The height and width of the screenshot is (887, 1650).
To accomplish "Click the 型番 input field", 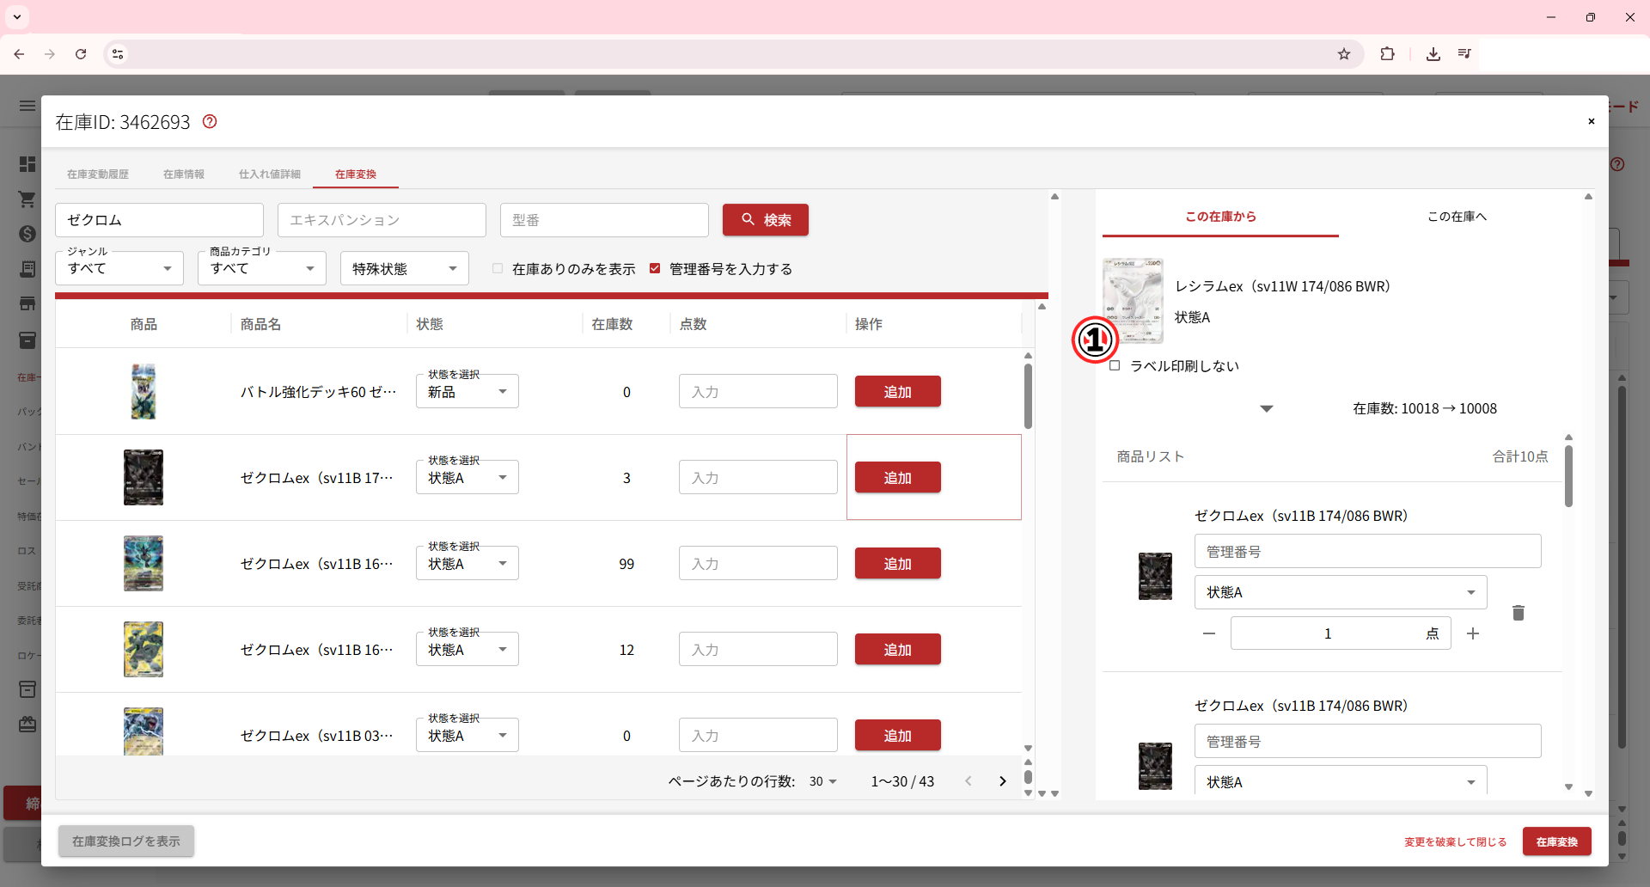I will (603, 220).
